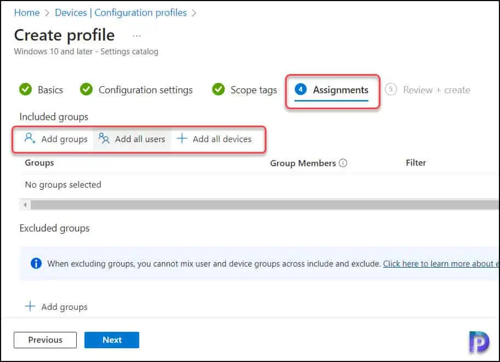Click the breadcrumb chevron after Configuration profiles
The width and height of the screenshot is (500, 362).
pyautogui.click(x=194, y=13)
